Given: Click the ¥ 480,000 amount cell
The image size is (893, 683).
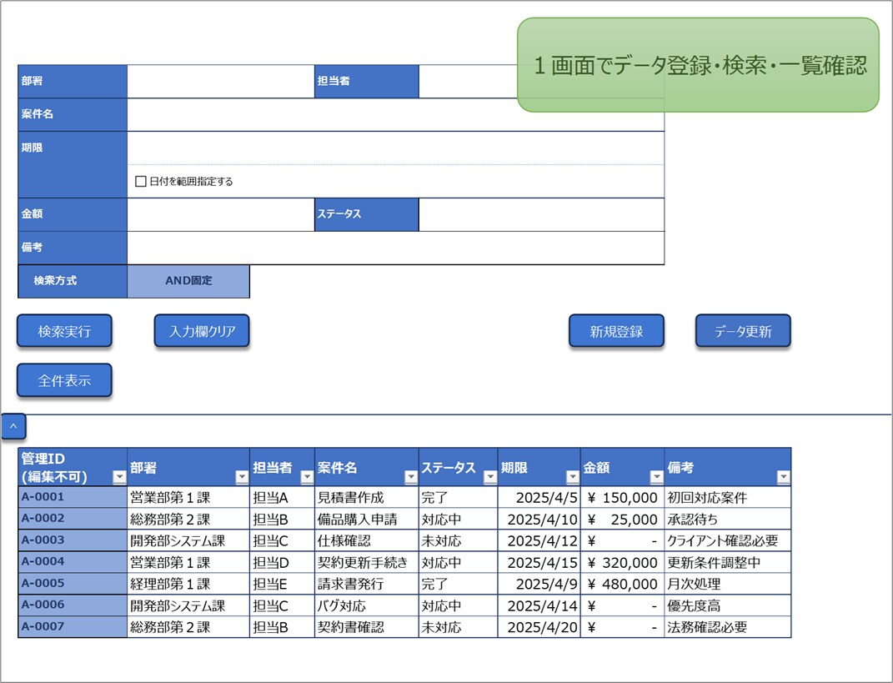Looking at the screenshot, I should [x=623, y=584].
